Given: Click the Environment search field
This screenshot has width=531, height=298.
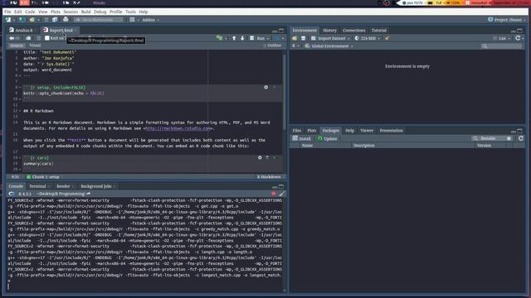Looking at the screenshot, I should 501,46.
